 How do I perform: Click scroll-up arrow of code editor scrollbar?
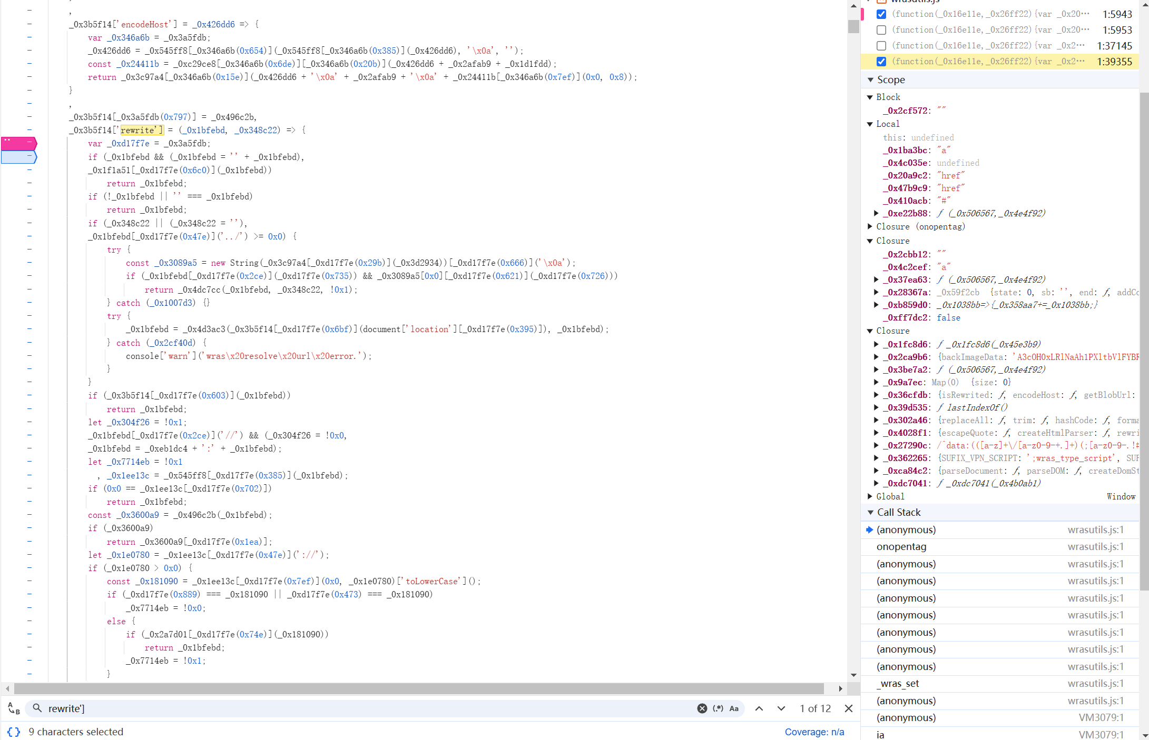click(853, 6)
